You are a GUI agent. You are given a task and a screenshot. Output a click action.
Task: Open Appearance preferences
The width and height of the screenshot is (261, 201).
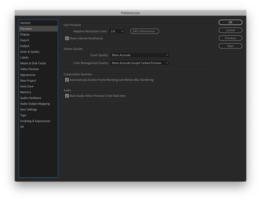[x=38, y=75]
